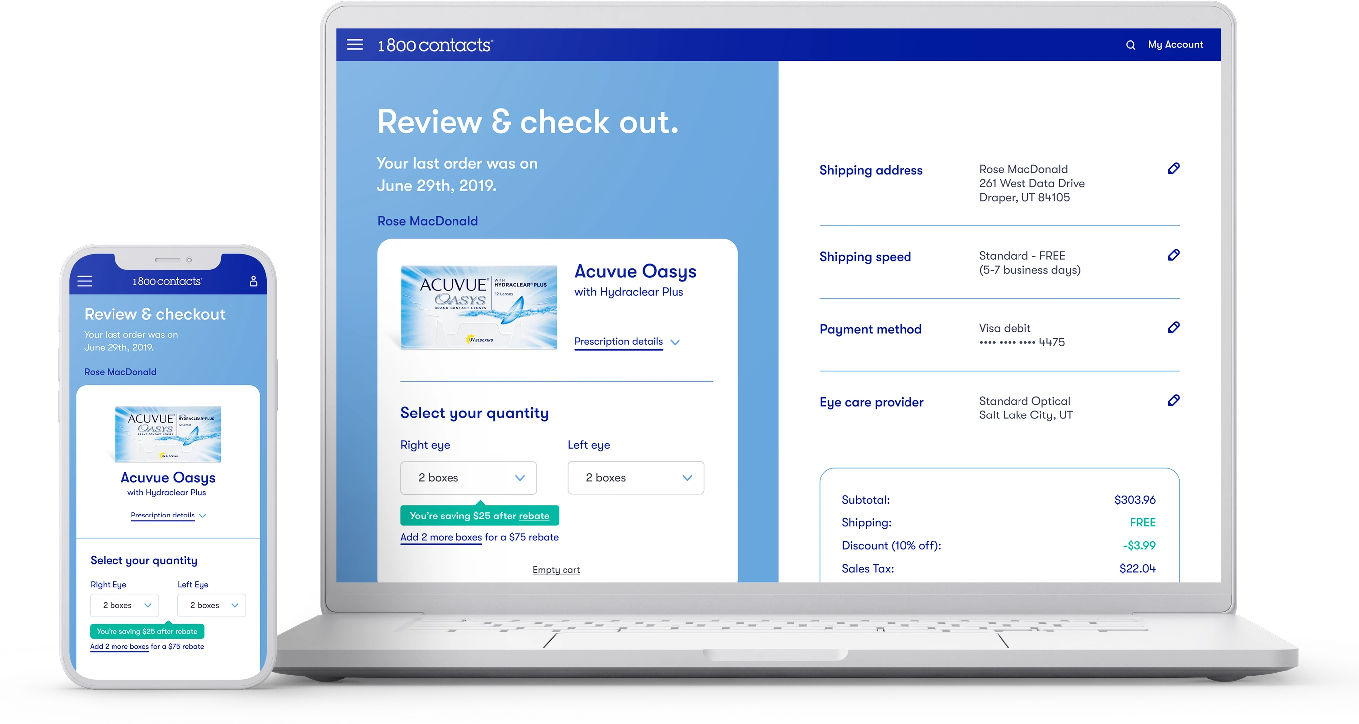Click the laptop search magnifier icon
This screenshot has width=1359, height=724.
(1130, 45)
